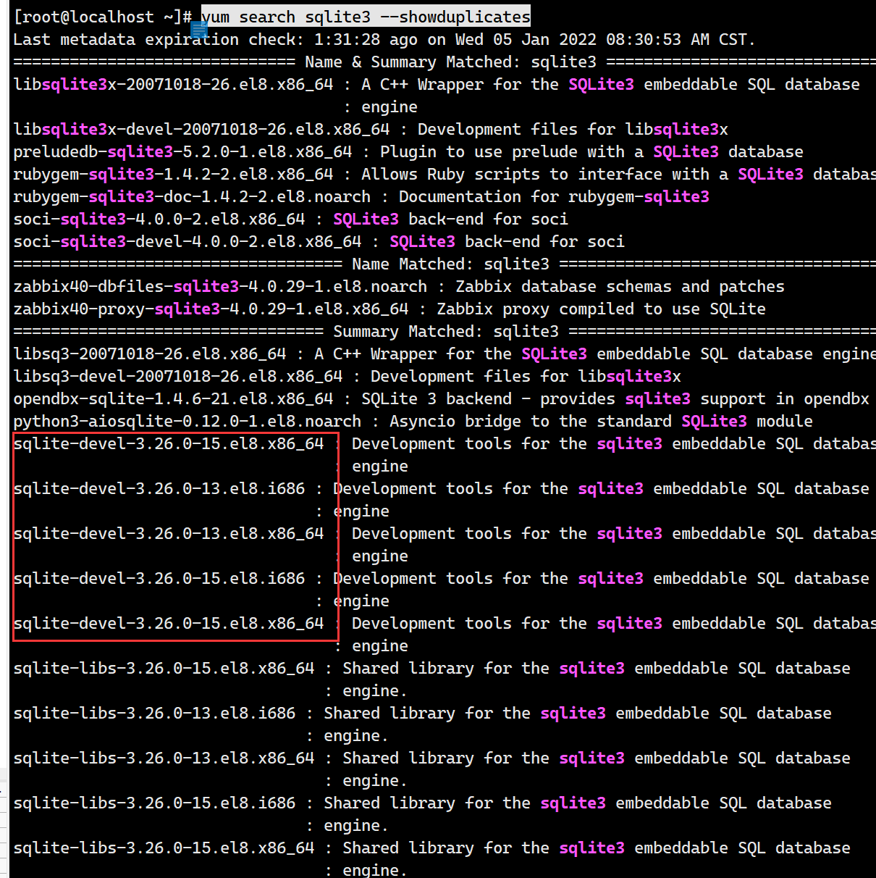Screen dimensions: 876x878
Task: Select package sqlite-libs-3.26.0-13.el8.i686
Action: (154, 713)
